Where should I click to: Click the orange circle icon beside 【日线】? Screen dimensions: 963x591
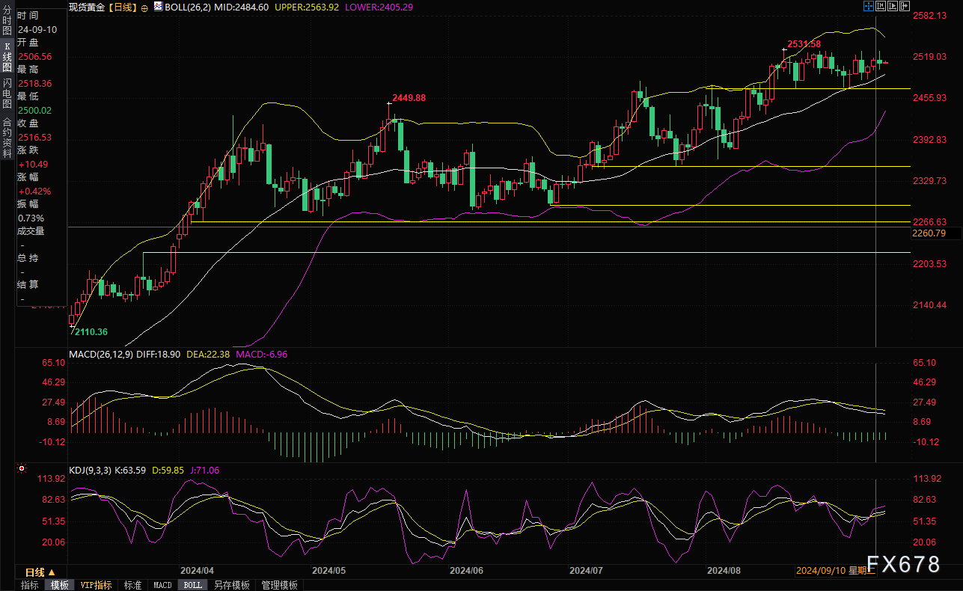(x=144, y=7)
